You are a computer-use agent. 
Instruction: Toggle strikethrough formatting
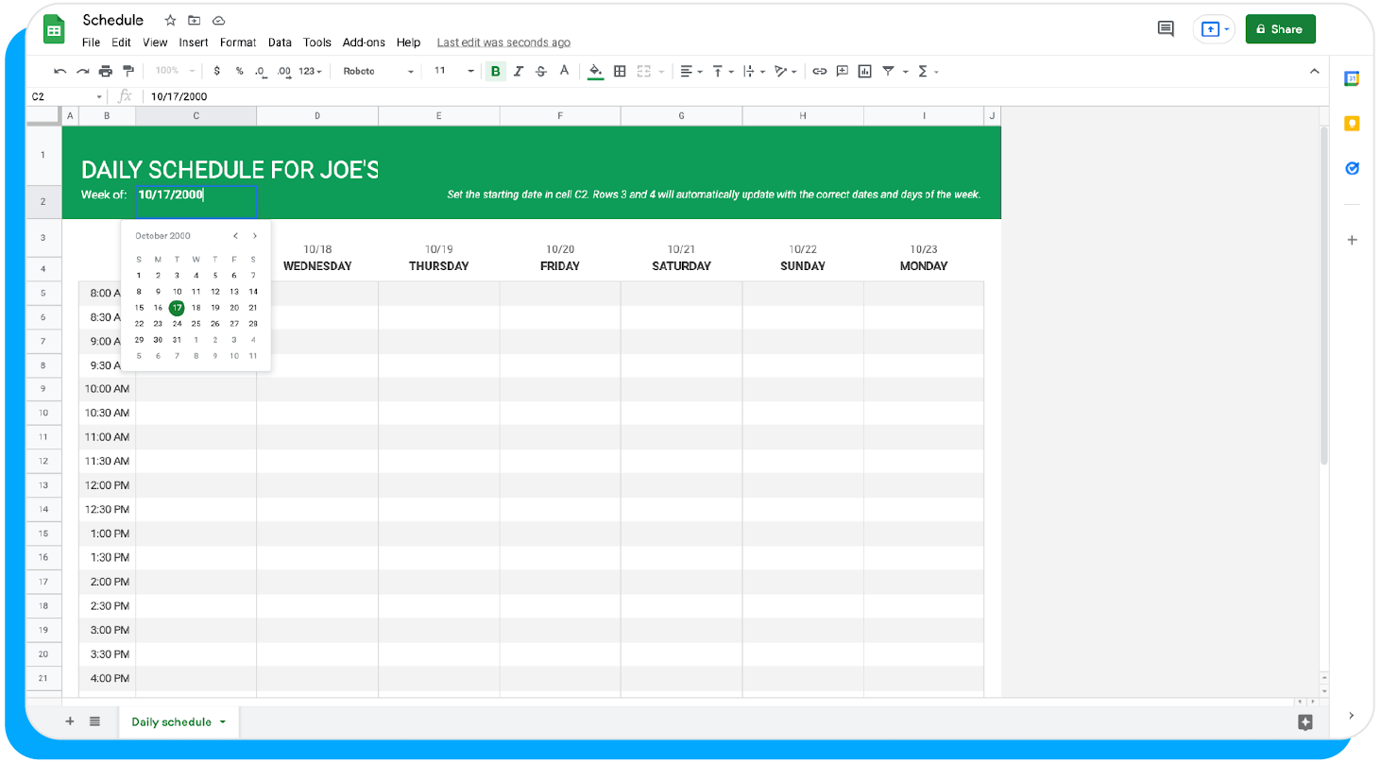(x=541, y=72)
